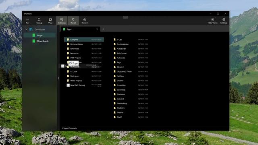258x145 pixels.
Task: Select the AutoScale folder
Action: [131, 58]
